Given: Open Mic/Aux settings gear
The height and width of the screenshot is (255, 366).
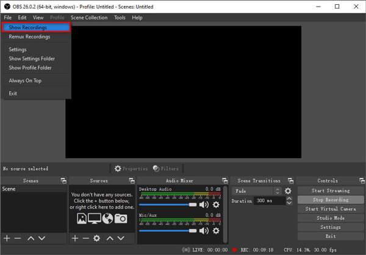Looking at the screenshot, I should coord(216,231).
